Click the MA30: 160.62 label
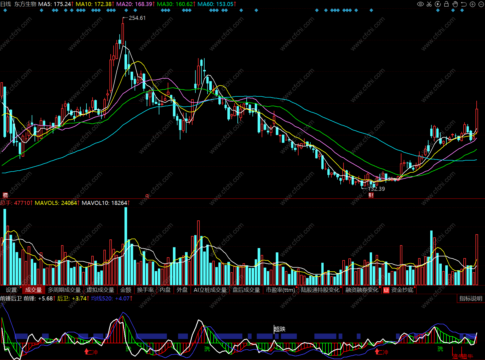 pos(176,4)
